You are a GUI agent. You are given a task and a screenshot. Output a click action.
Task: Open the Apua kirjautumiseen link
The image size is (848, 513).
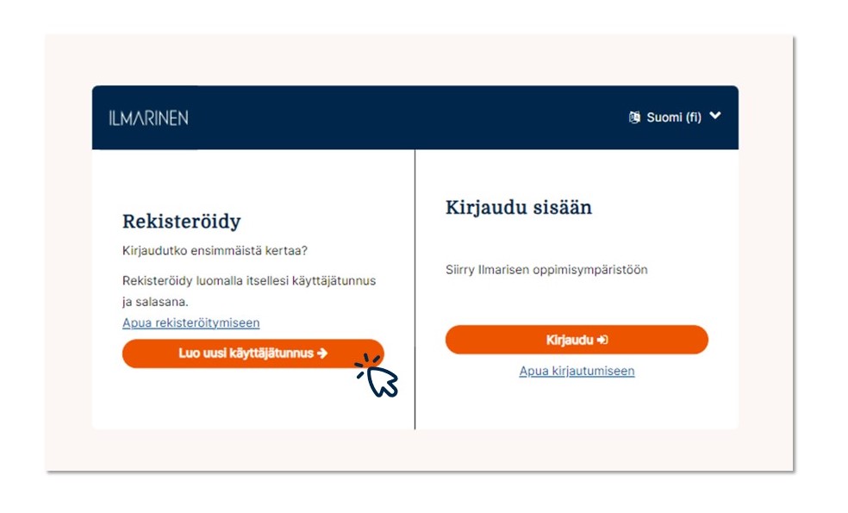click(x=577, y=371)
